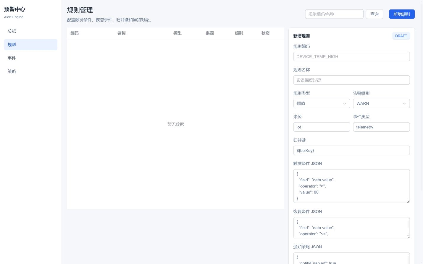The width and height of the screenshot is (423, 264).
Task: Click the blue 新增规则 button
Action: 402,14
